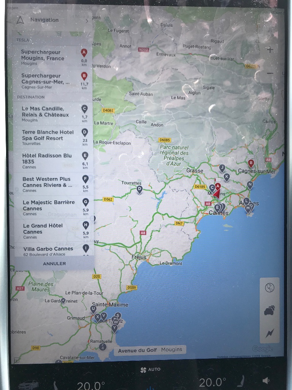The width and height of the screenshot is (292, 390).
Task: Click pin F icon in destination list
Action: 85,179
